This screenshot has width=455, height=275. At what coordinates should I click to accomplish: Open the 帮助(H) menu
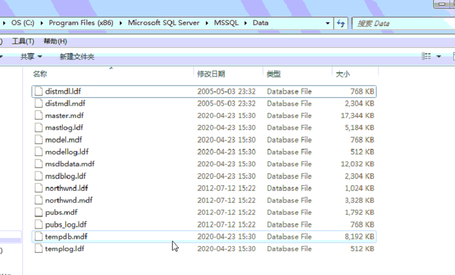pyautogui.click(x=55, y=41)
